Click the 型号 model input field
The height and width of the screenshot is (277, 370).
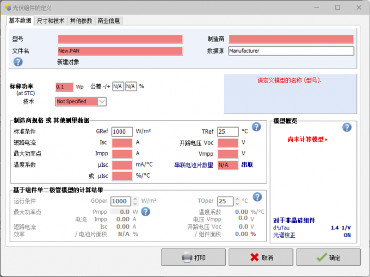[120, 39]
